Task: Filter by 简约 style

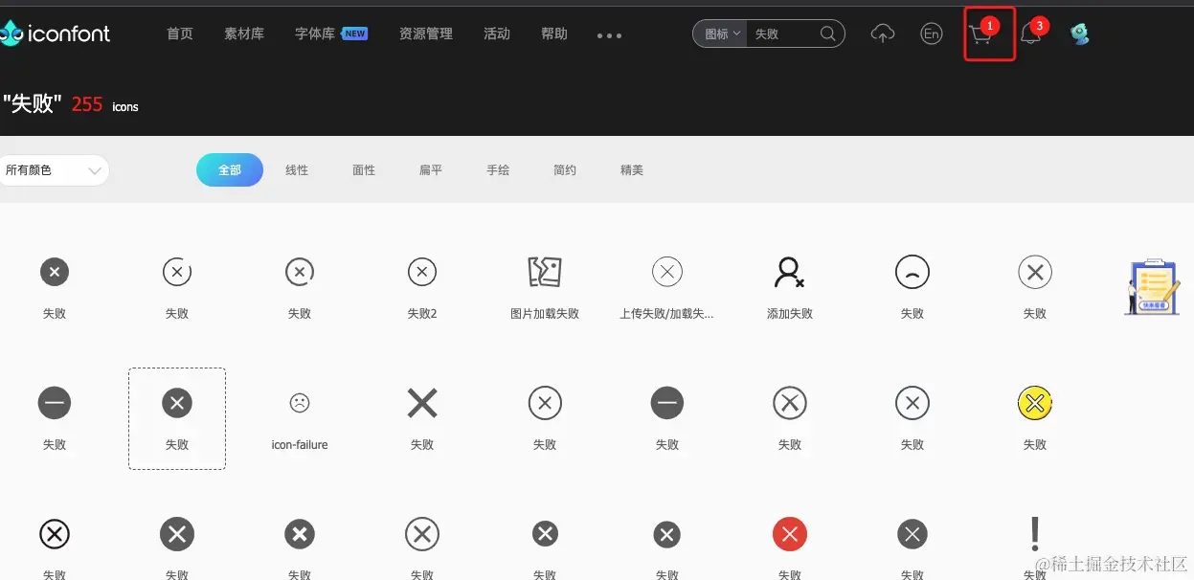Action: [565, 170]
